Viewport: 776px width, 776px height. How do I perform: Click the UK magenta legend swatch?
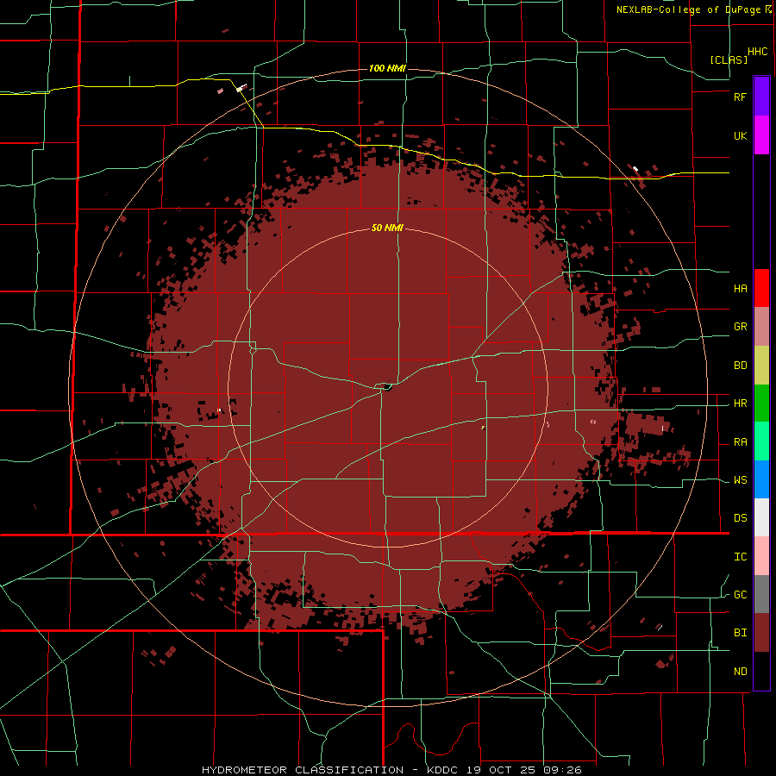(x=761, y=135)
